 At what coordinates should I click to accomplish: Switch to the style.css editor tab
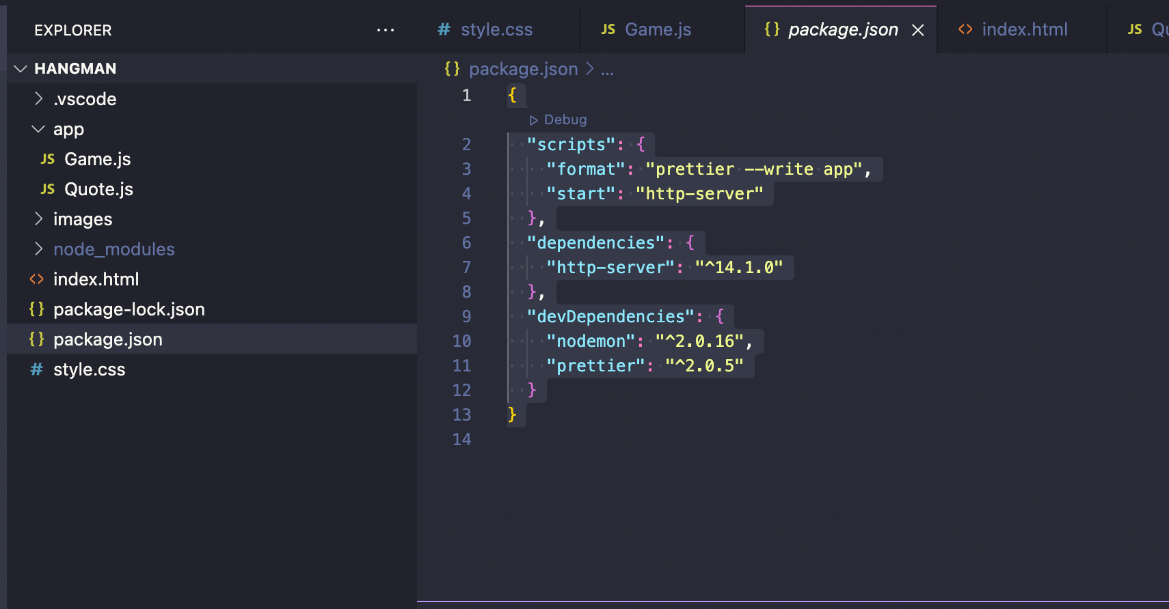(x=497, y=30)
